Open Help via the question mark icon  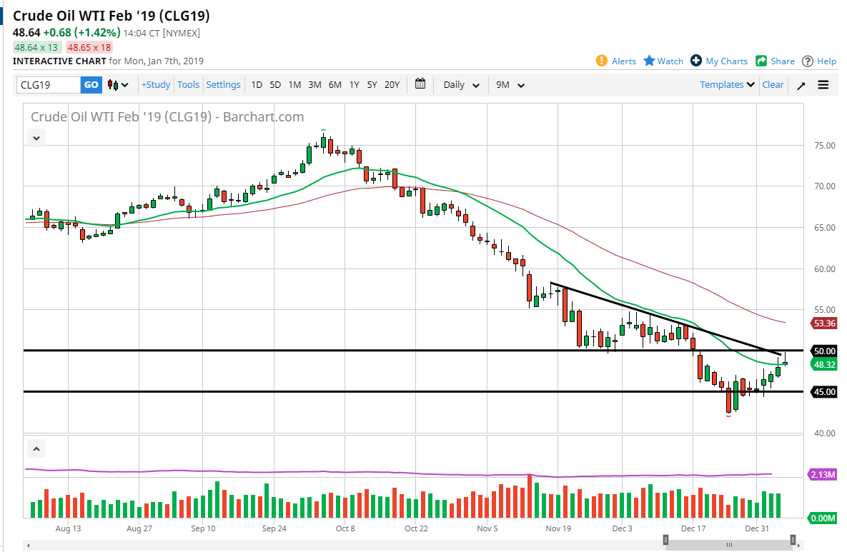pyautogui.click(x=806, y=61)
